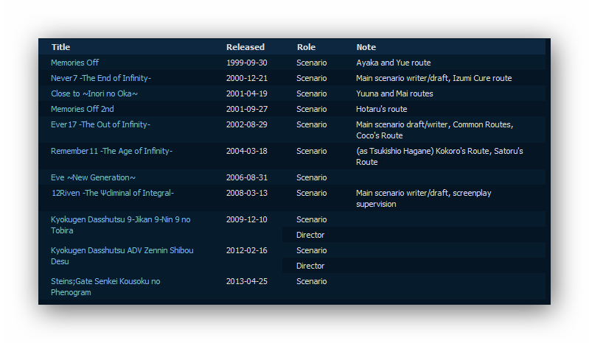This screenshot has width=589, height=343.
Task: Select release date 2009-12-10
Action: [x=247, y=219]
